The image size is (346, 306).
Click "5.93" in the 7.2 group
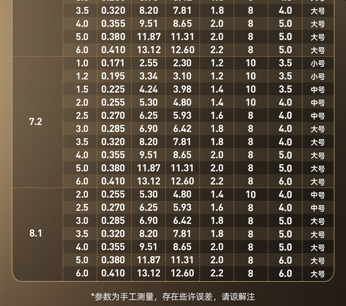point(182,116)
